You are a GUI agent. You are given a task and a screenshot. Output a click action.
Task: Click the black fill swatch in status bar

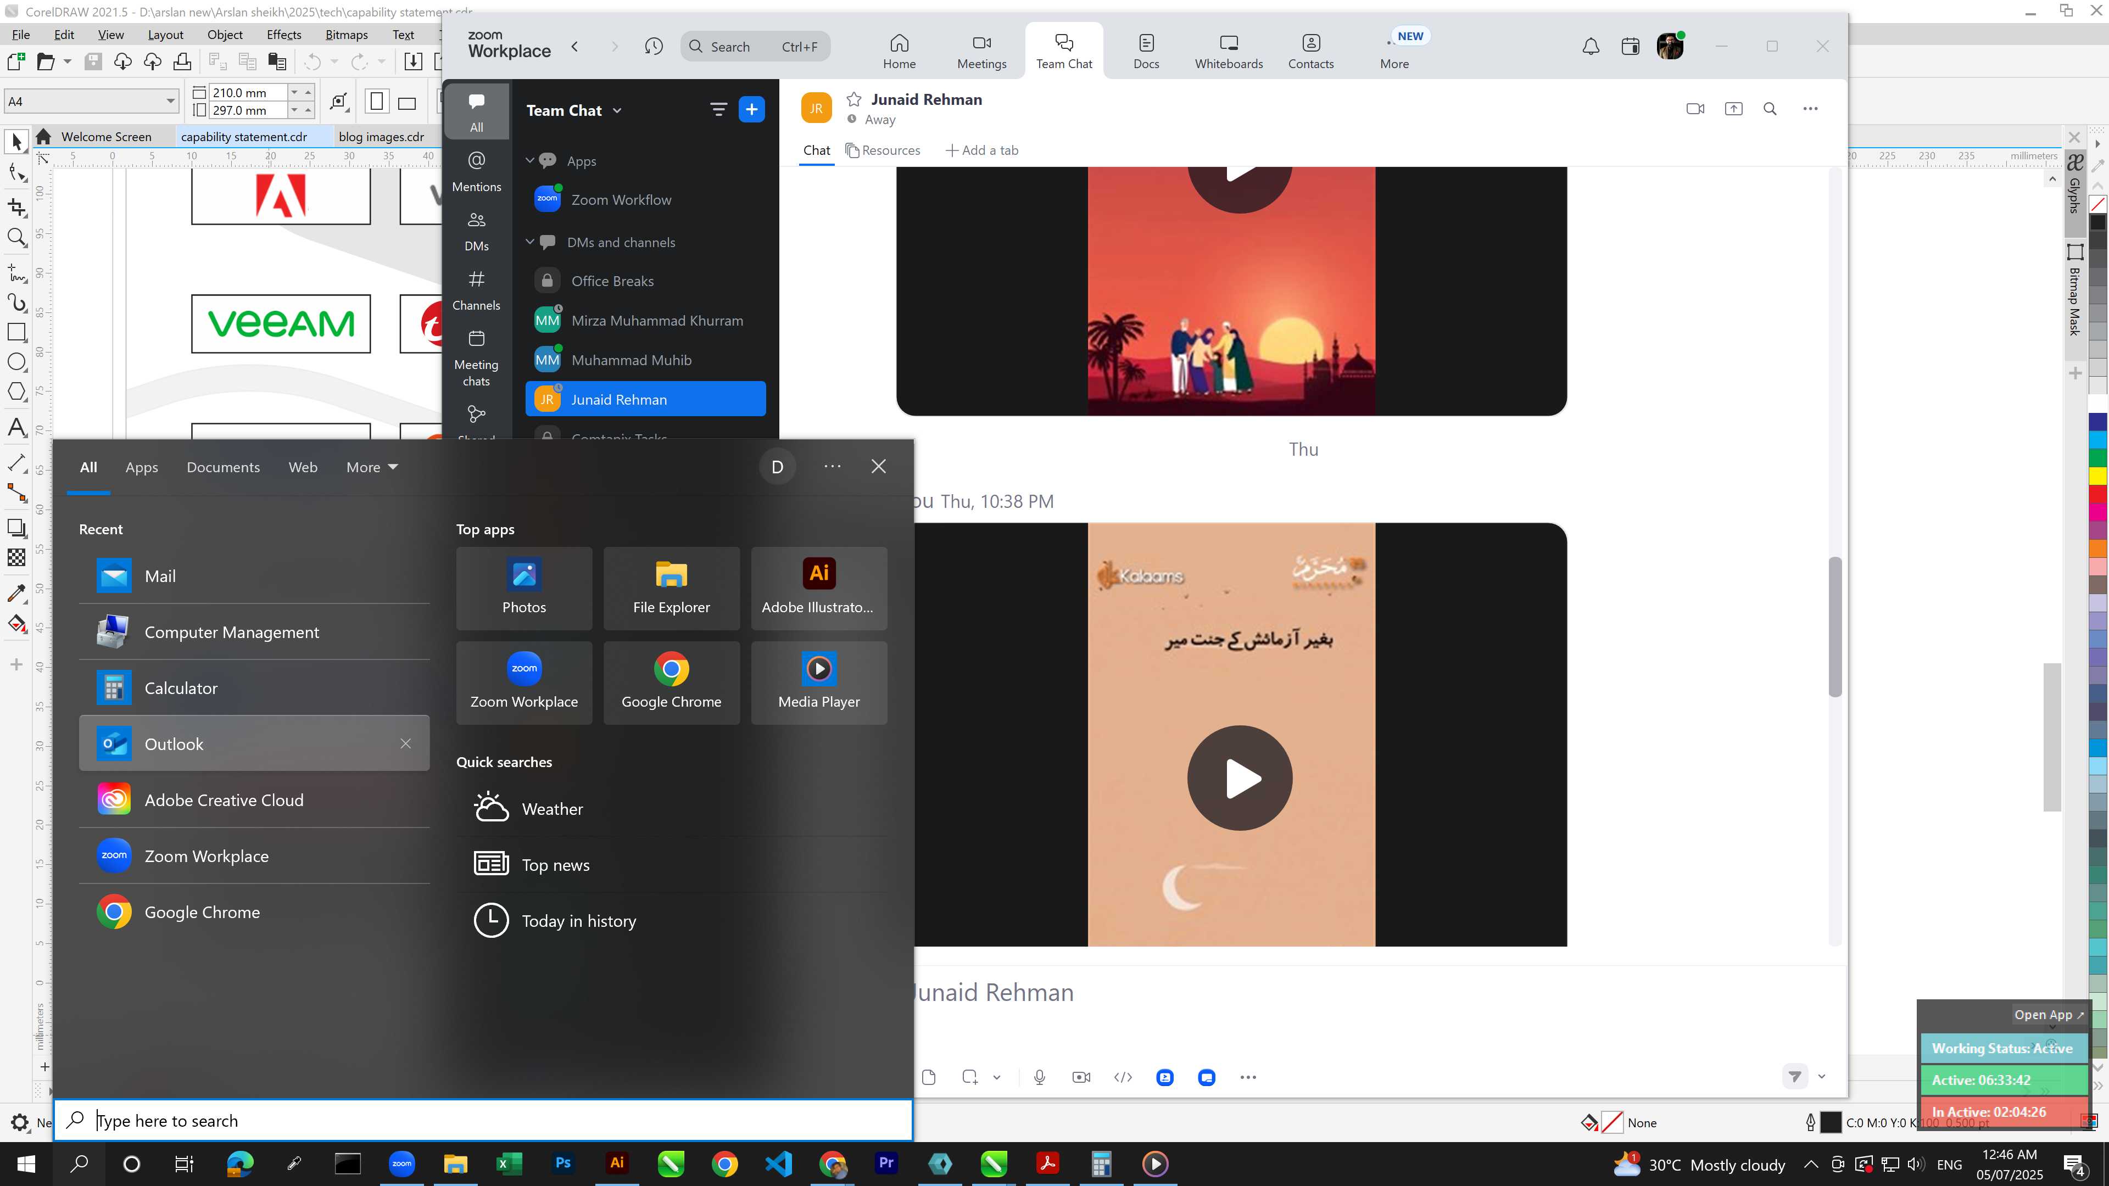[1831, 1122]
